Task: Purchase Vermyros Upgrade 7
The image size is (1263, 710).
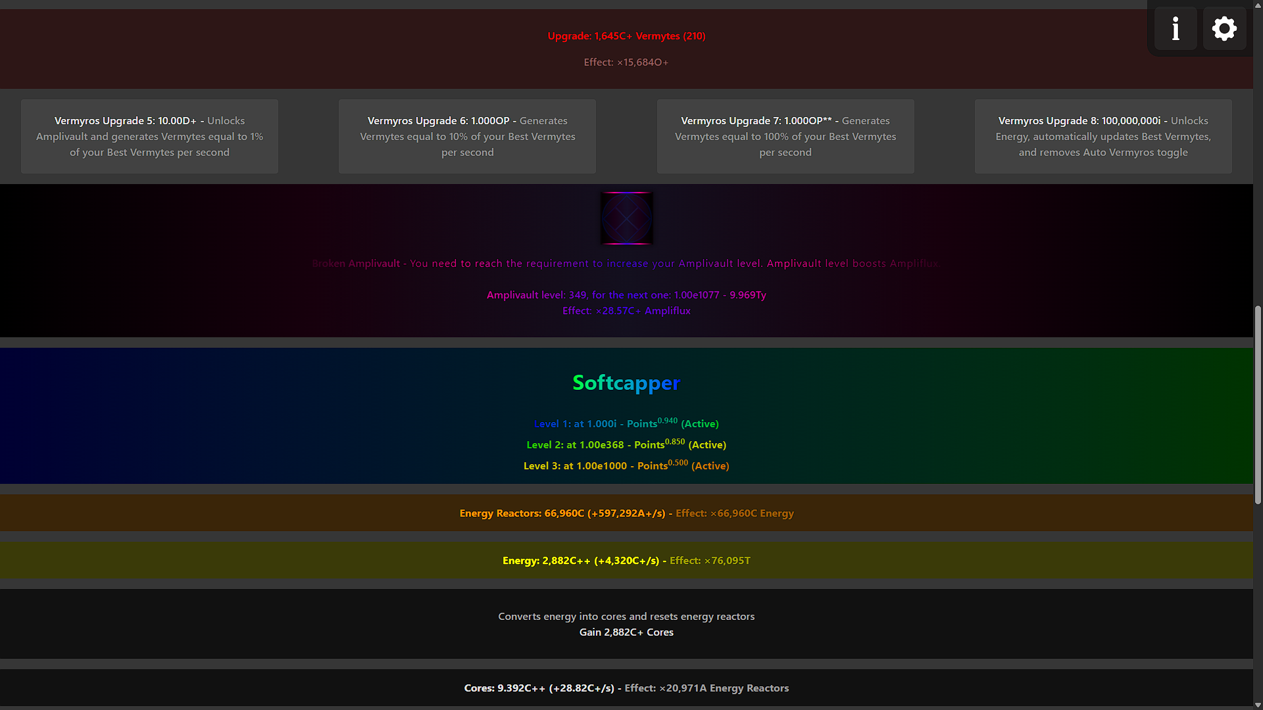Action: point(785,137)
